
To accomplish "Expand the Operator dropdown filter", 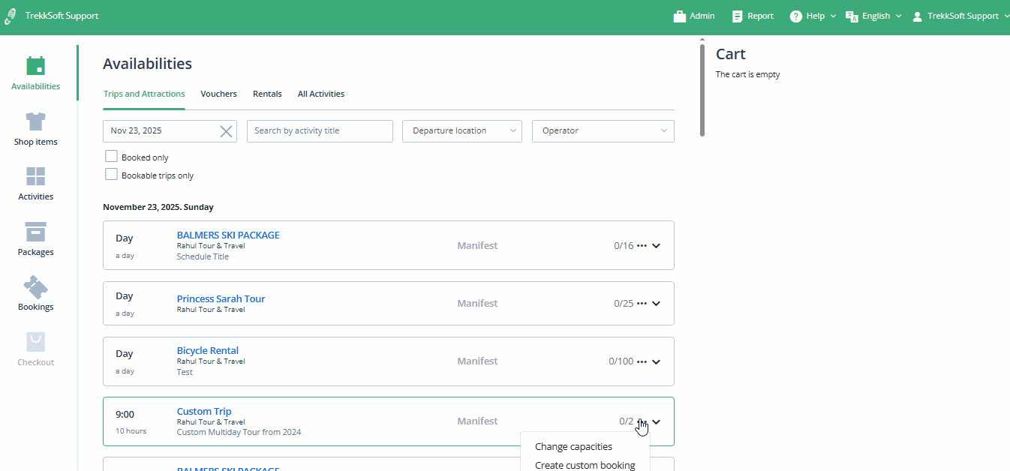I will click(603, 130).
